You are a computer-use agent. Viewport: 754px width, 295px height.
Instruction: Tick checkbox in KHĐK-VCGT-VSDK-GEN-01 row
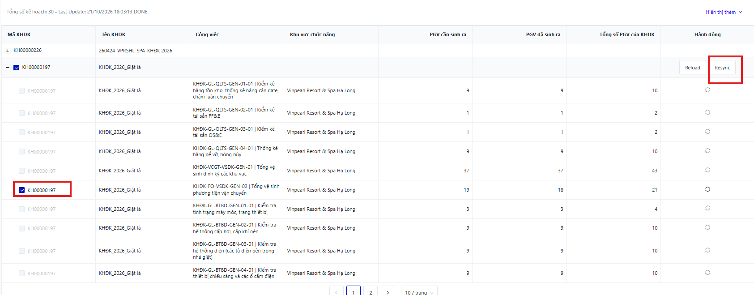pos(21,171)
